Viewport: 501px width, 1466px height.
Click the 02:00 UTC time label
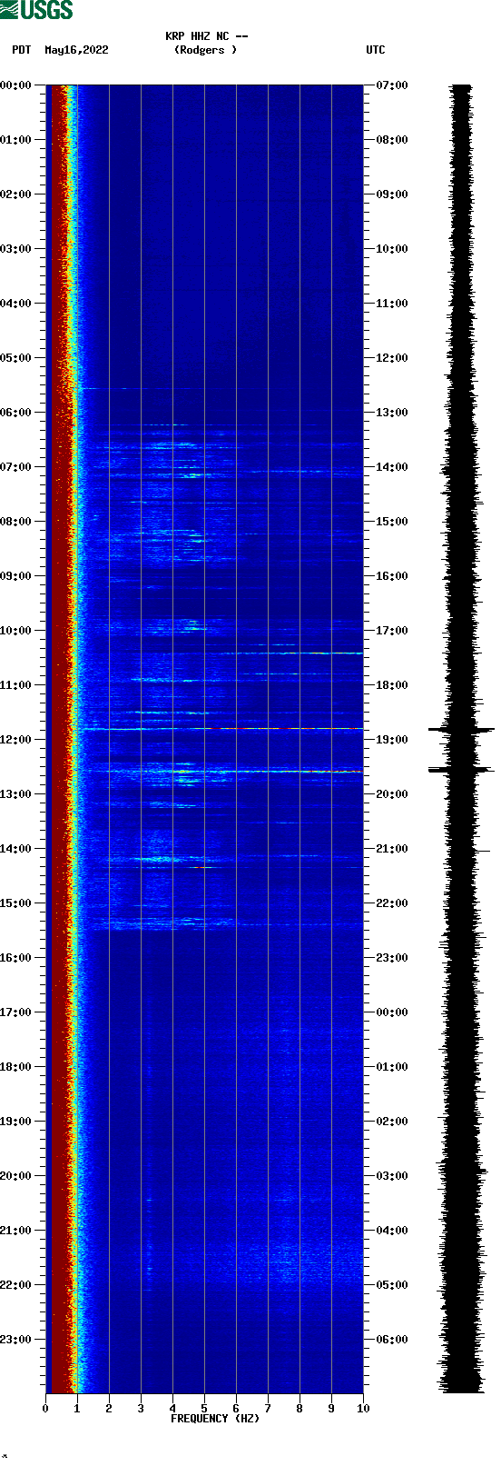tap(392, 1122)
